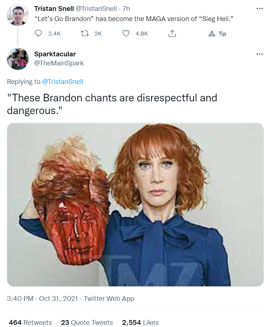Open the attached photo in the tweet
Image resolution: width=270 pixels, height=327 pixels.
click(135, 205)
